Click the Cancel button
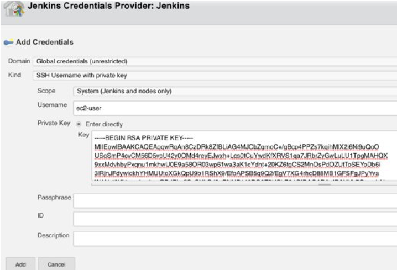This screenshot has width=397, height=270. (x=56, y=264)
